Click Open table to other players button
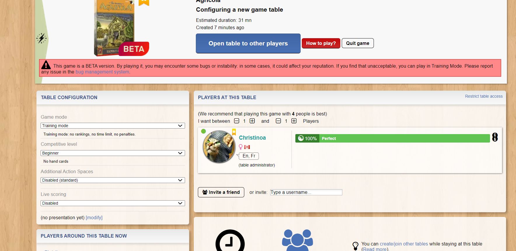Screen dimensions: 516x251 click(x=248, y=43)
